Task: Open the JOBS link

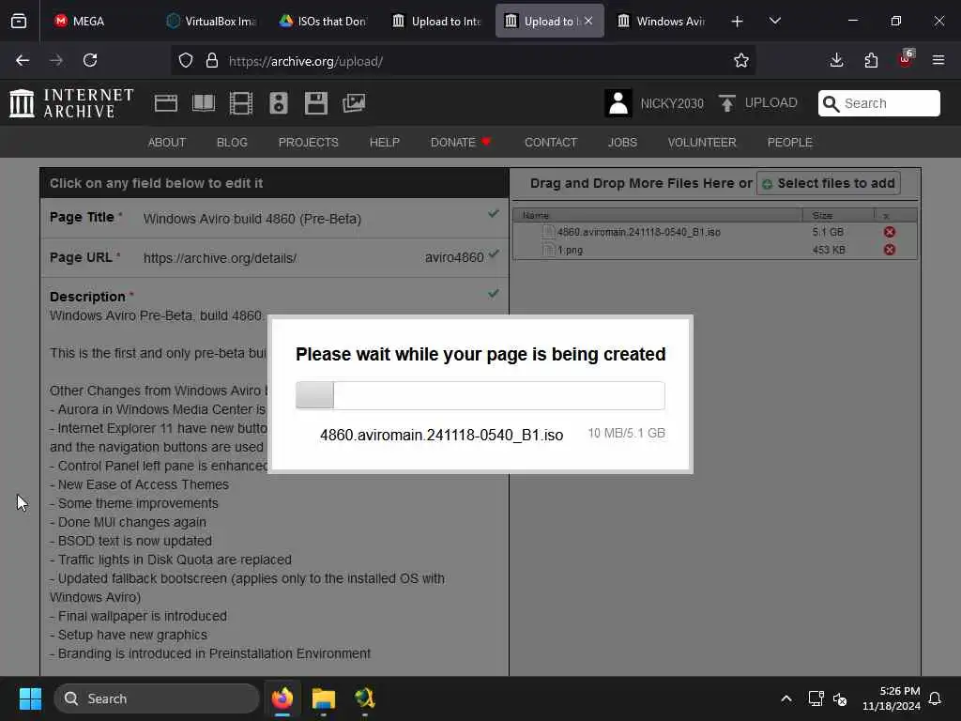Action: click(x=622, y=143)
